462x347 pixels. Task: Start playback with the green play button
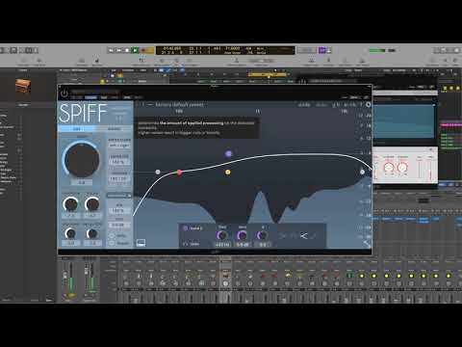[x=135, y=50]
